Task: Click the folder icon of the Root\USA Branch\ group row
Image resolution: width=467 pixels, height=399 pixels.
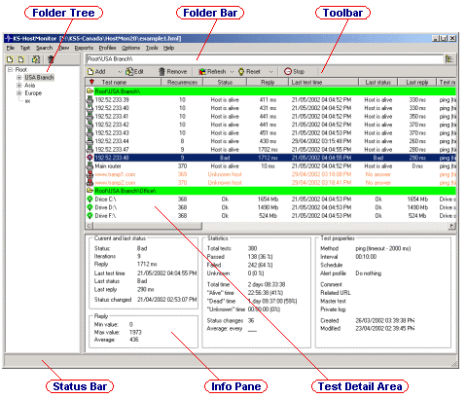Action: 90,91
